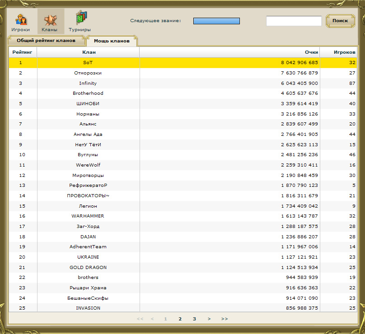
Task: Open the Игроки players rating icon
Action: [21, 20]
